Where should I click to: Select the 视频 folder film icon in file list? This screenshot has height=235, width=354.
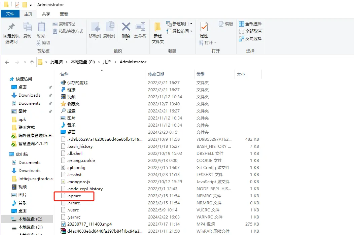63,97
